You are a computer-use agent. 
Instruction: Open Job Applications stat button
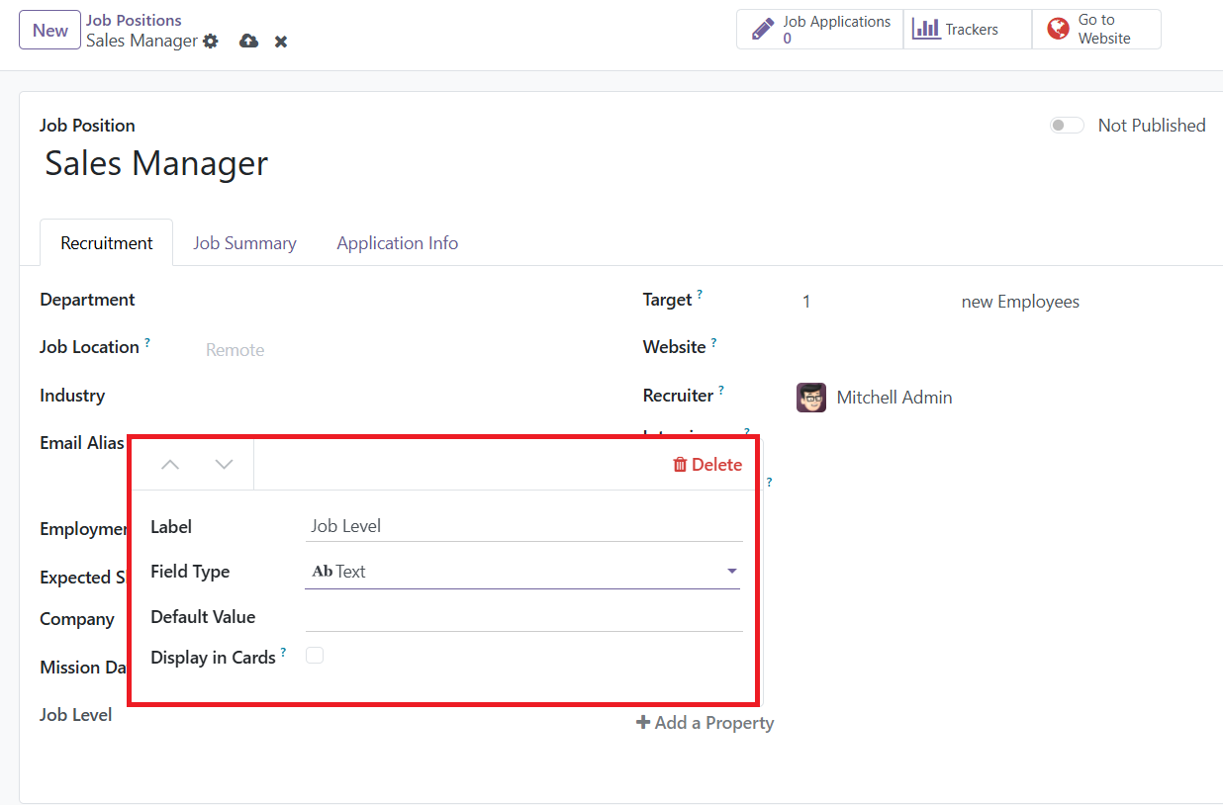[820, 29]
